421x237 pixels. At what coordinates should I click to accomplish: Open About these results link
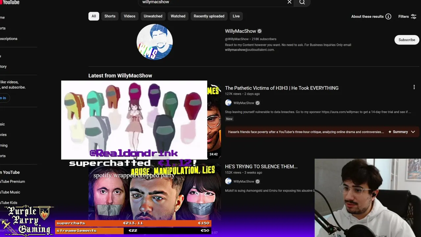tap(367, 16)
